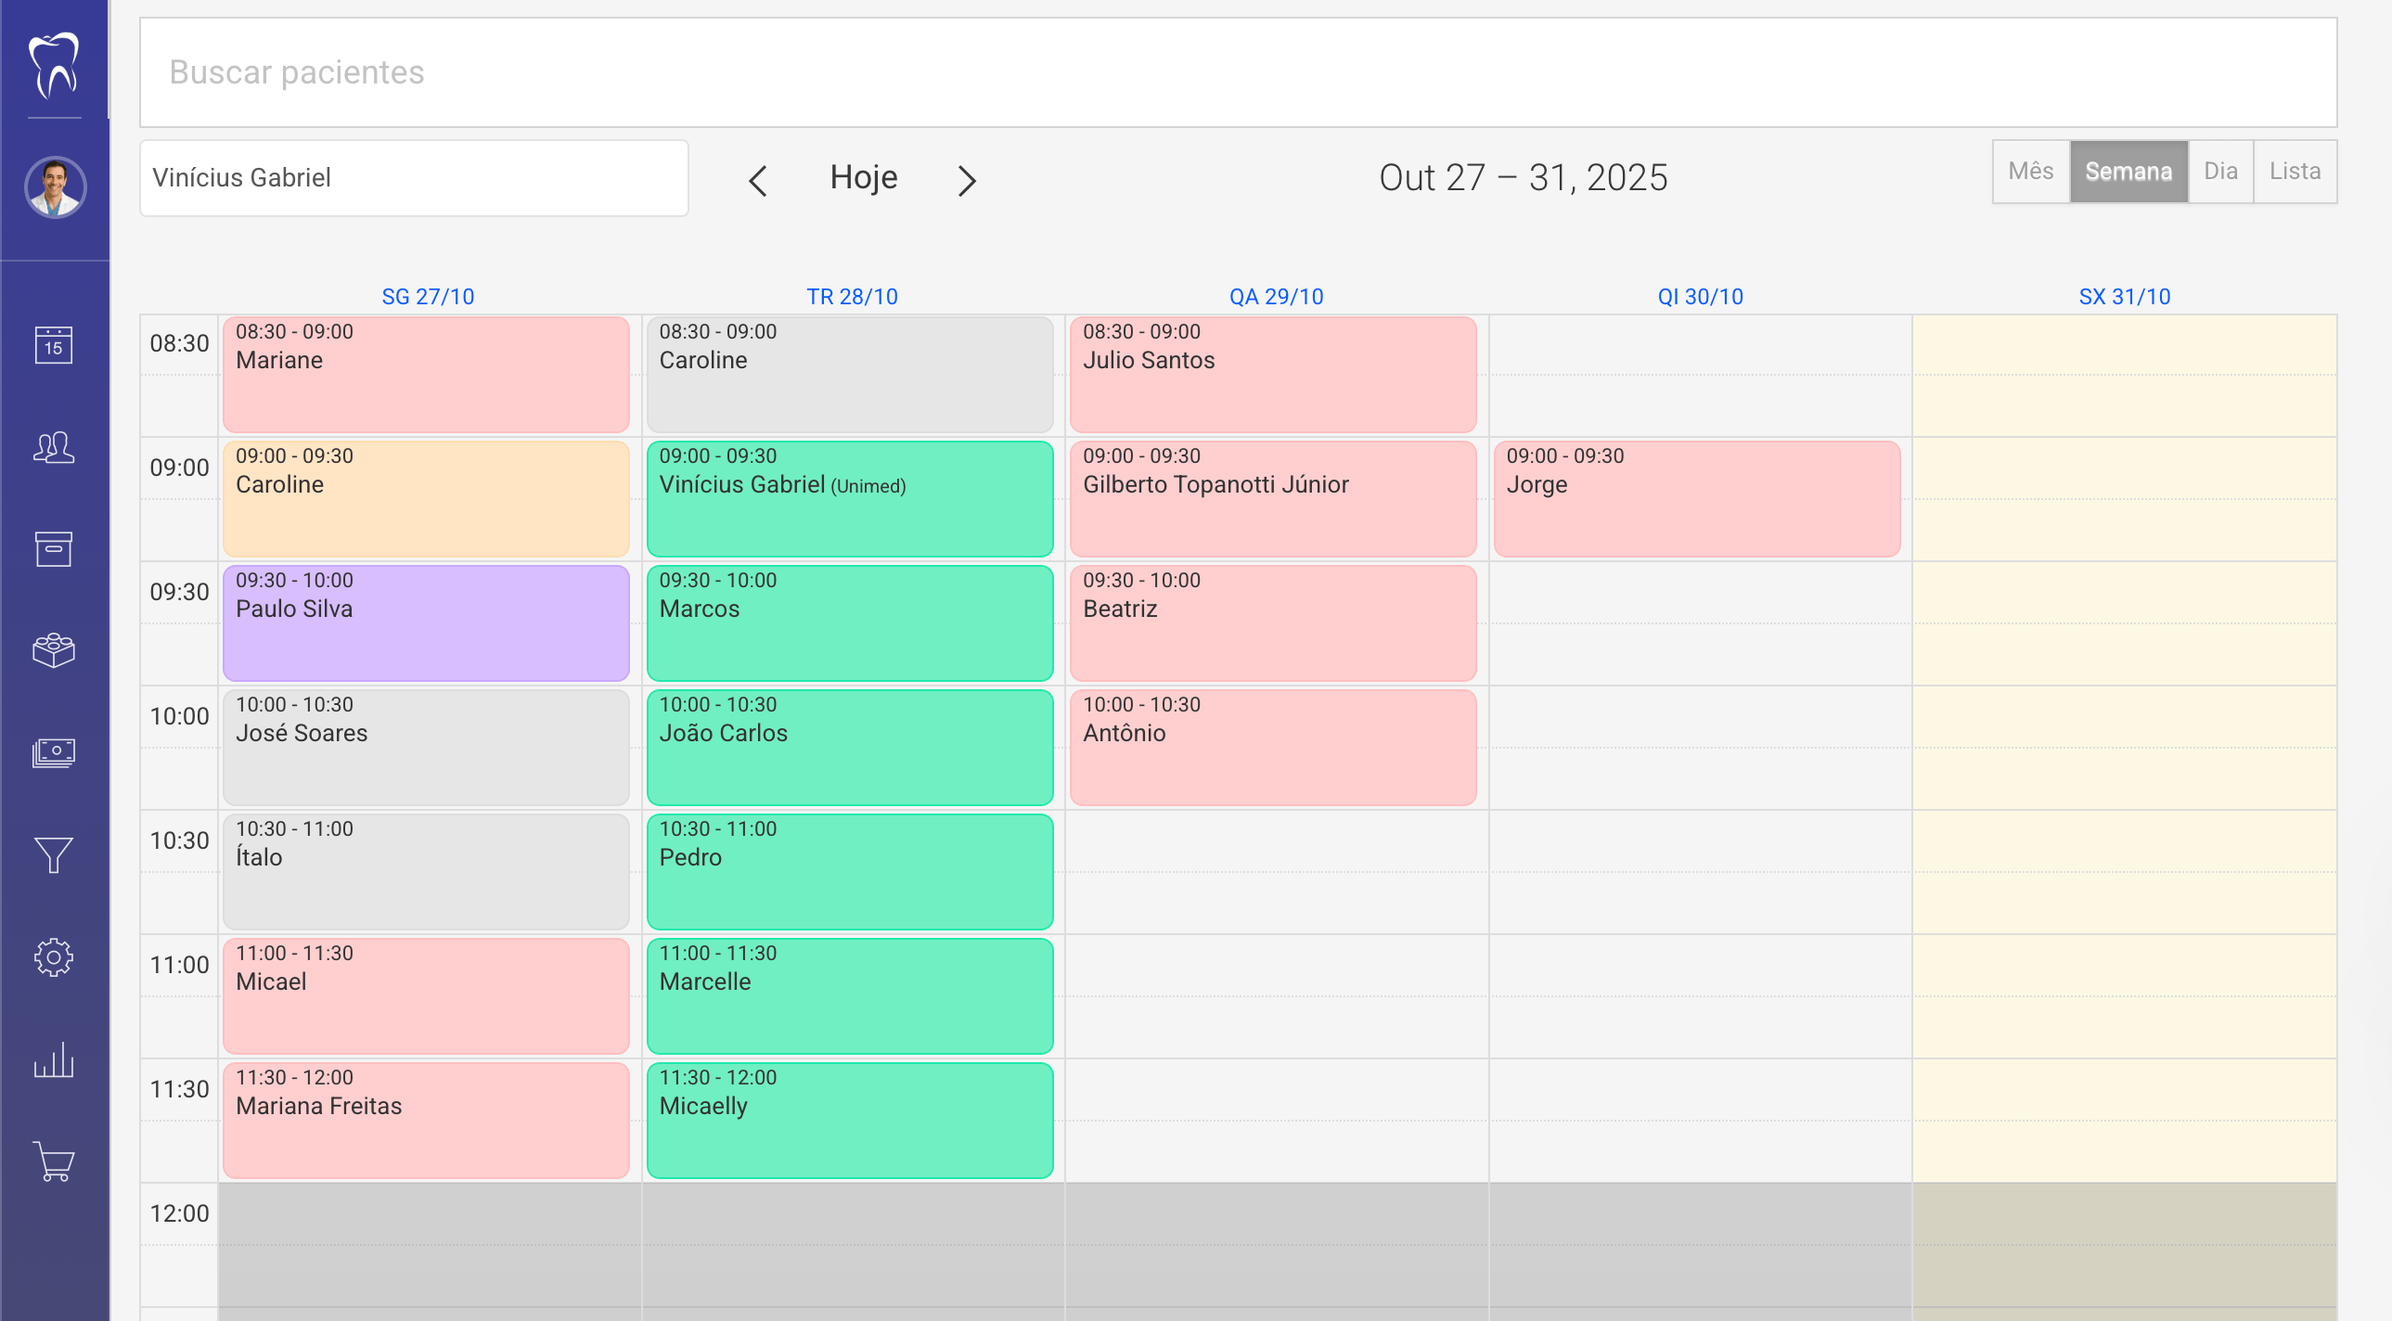Screen dimensions: 2392x1321
Task: Open the calendar icon in the sidebar
Action: 54,345
